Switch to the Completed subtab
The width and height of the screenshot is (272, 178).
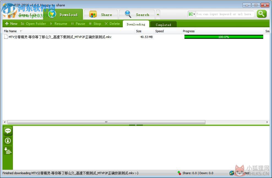pyautogui.click(x=164, y=25)
